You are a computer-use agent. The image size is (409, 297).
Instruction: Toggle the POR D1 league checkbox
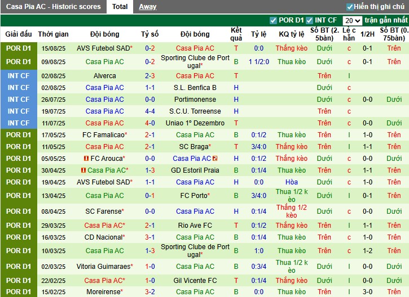click(x=274, y=20)
